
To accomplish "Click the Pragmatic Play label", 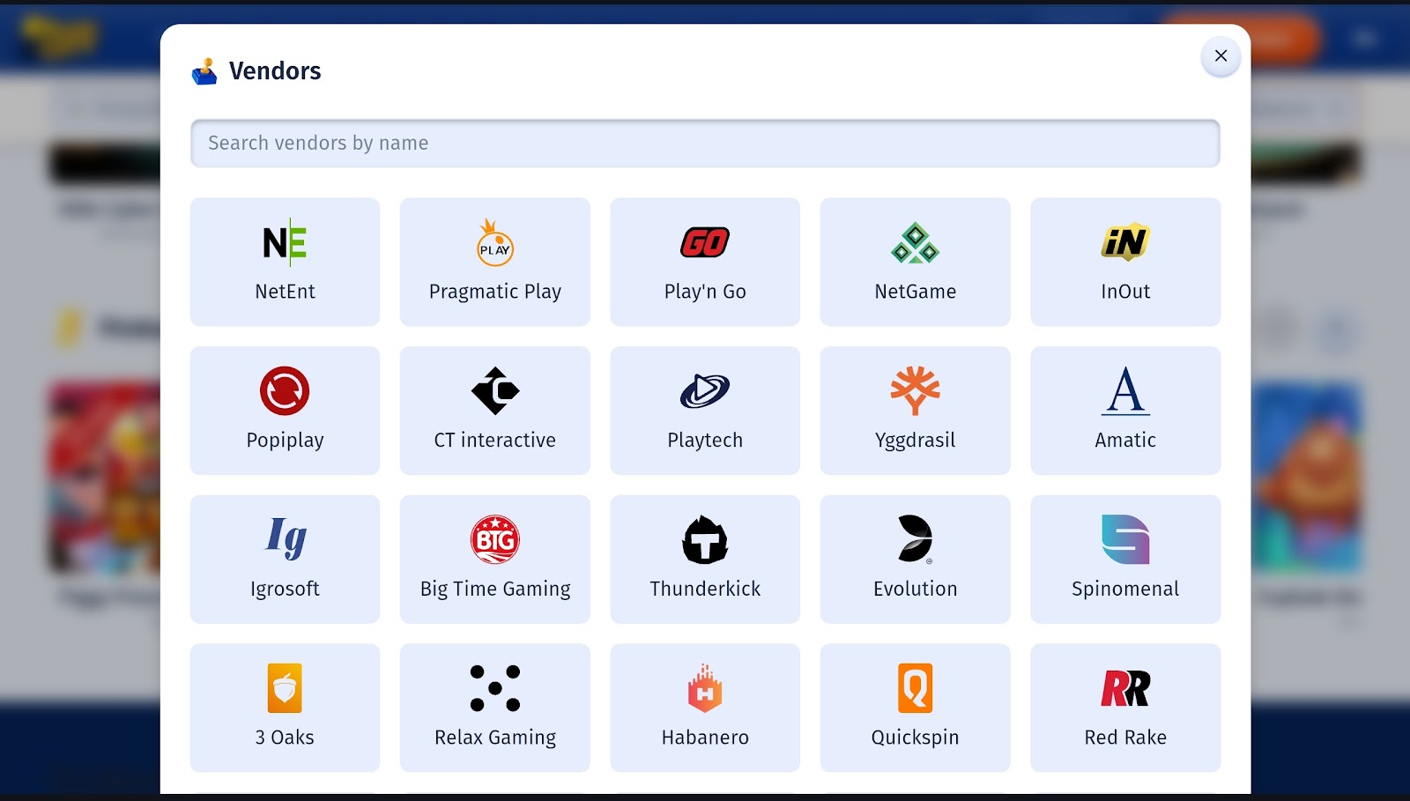I will pyautogui.click(x=495, y=292).
